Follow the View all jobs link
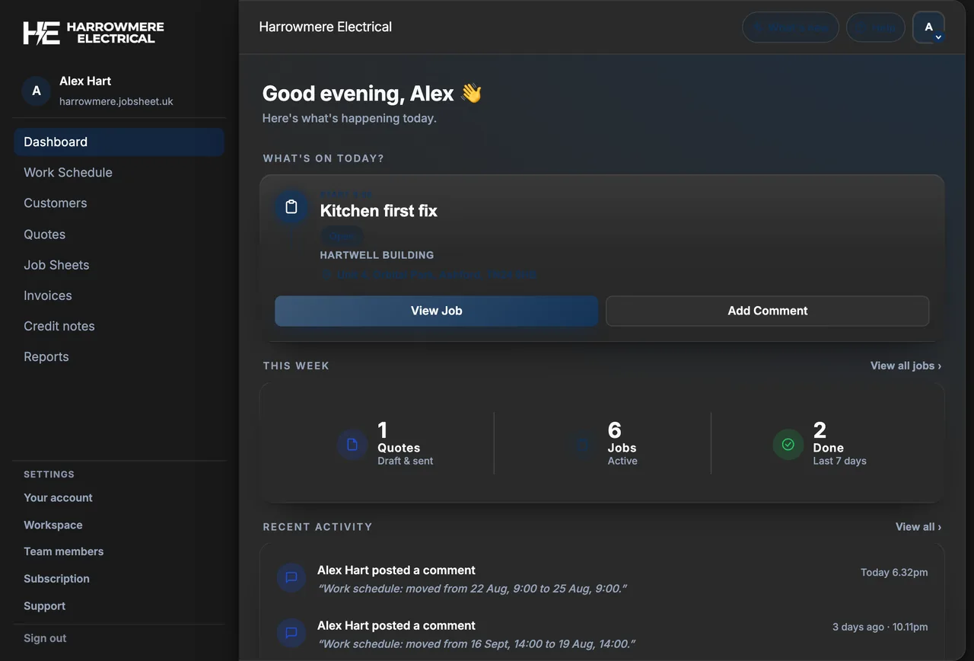Viewport: 974px width, 661px height. pyautogui.click(x=906, y=366)
